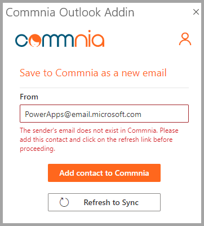Click the dark blue 'comm' part of the logo

[x=45, y=40]
